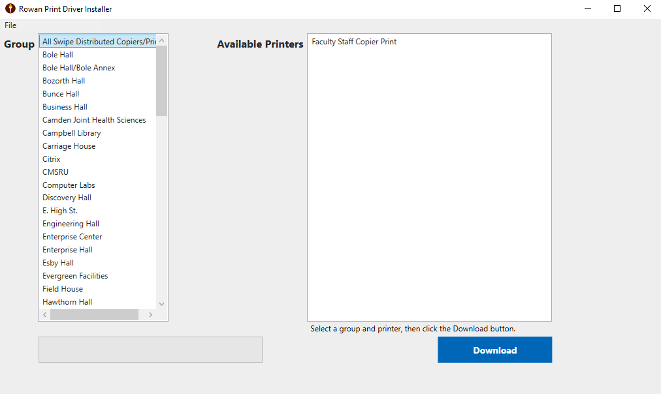This screenshot has width=661, height=394.
Task: Choose Citrix from the group list
Action: pos(51,159)
